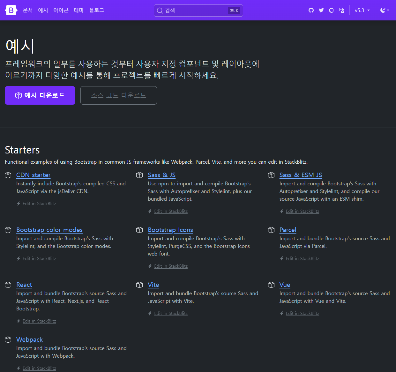Screen dimensions: 396x372
Task: Click the lightning icon under Vite
Action: 150,313
